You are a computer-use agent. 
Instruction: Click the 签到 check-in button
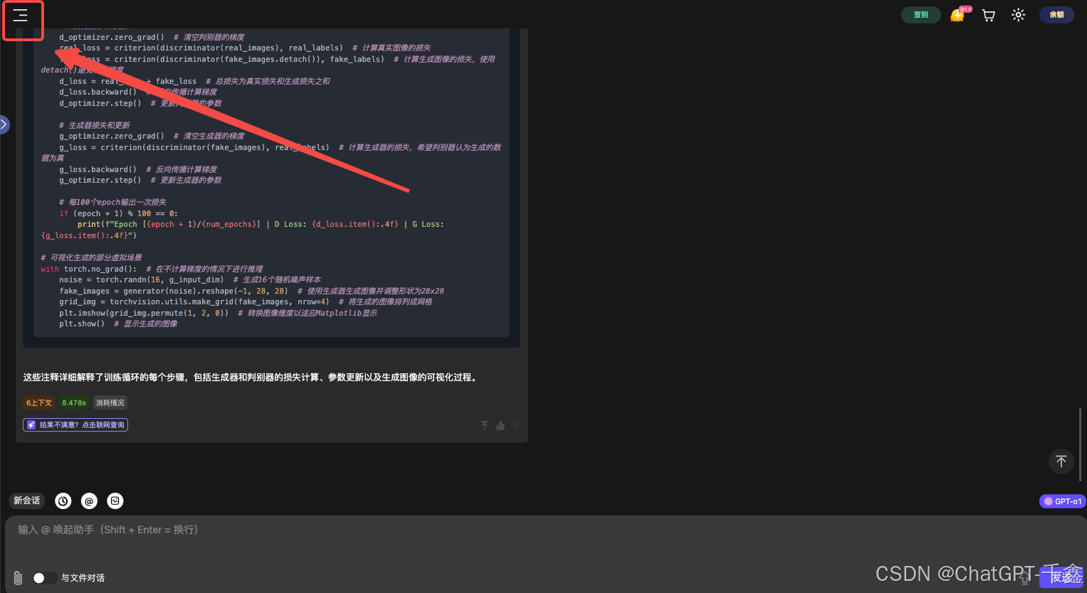coord(920,15)
